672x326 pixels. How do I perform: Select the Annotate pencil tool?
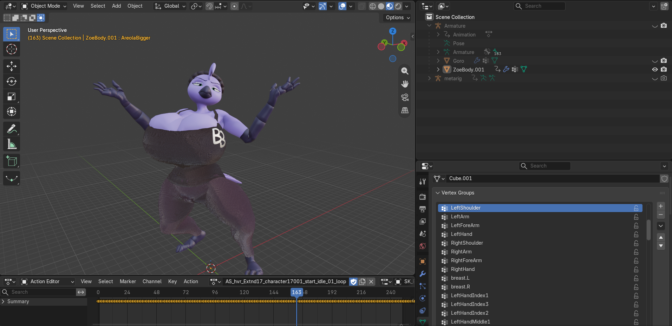[x=12, y=129]
